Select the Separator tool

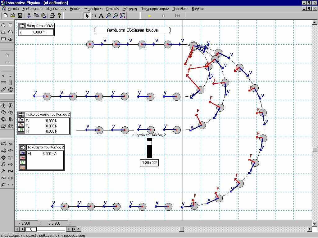10,178
